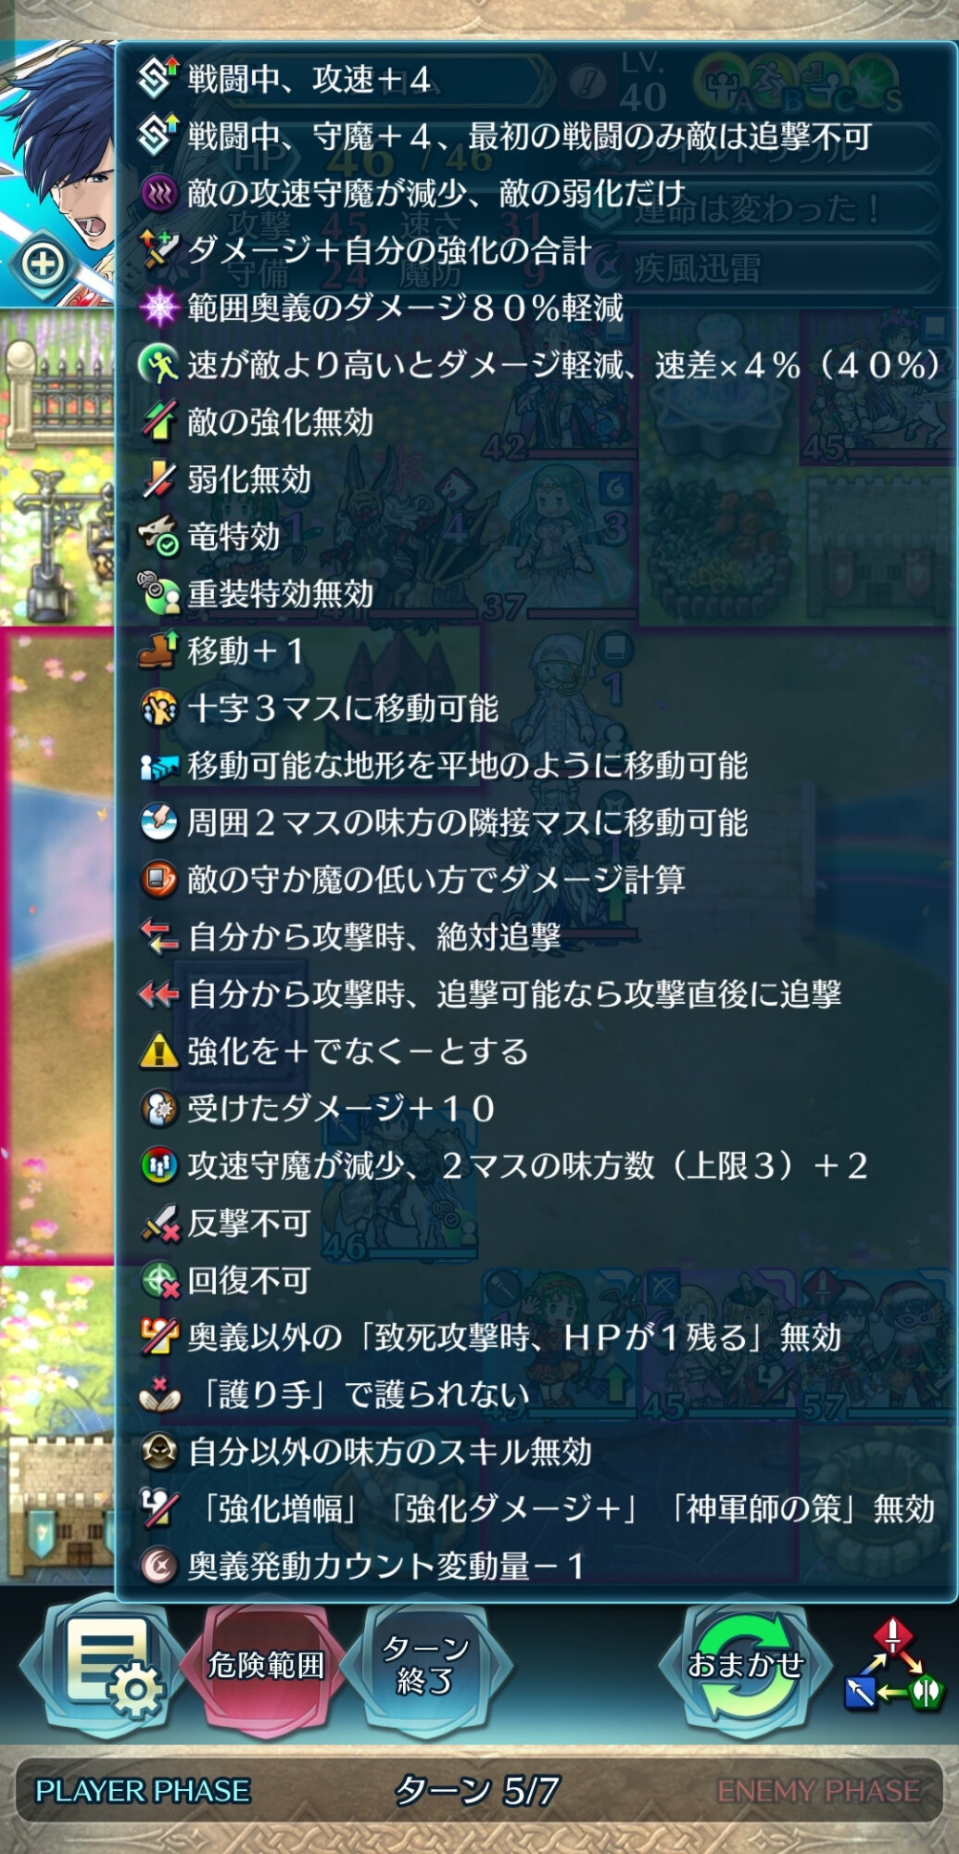Expand hero portrait with plus icon
959x1854 pixels.
coord(43,264)
